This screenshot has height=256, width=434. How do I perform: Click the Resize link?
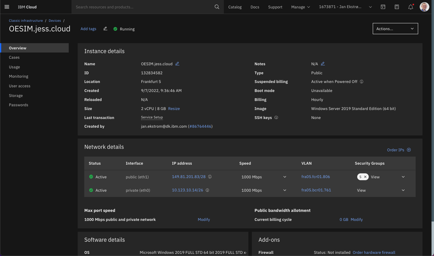174,109
